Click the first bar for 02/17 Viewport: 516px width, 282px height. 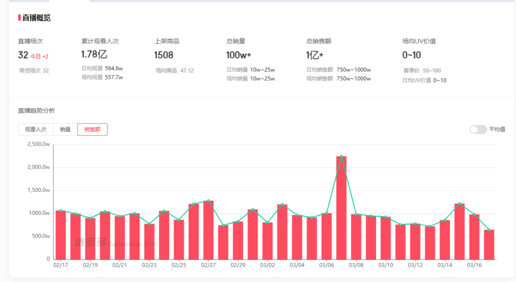[x=61, y=235]
